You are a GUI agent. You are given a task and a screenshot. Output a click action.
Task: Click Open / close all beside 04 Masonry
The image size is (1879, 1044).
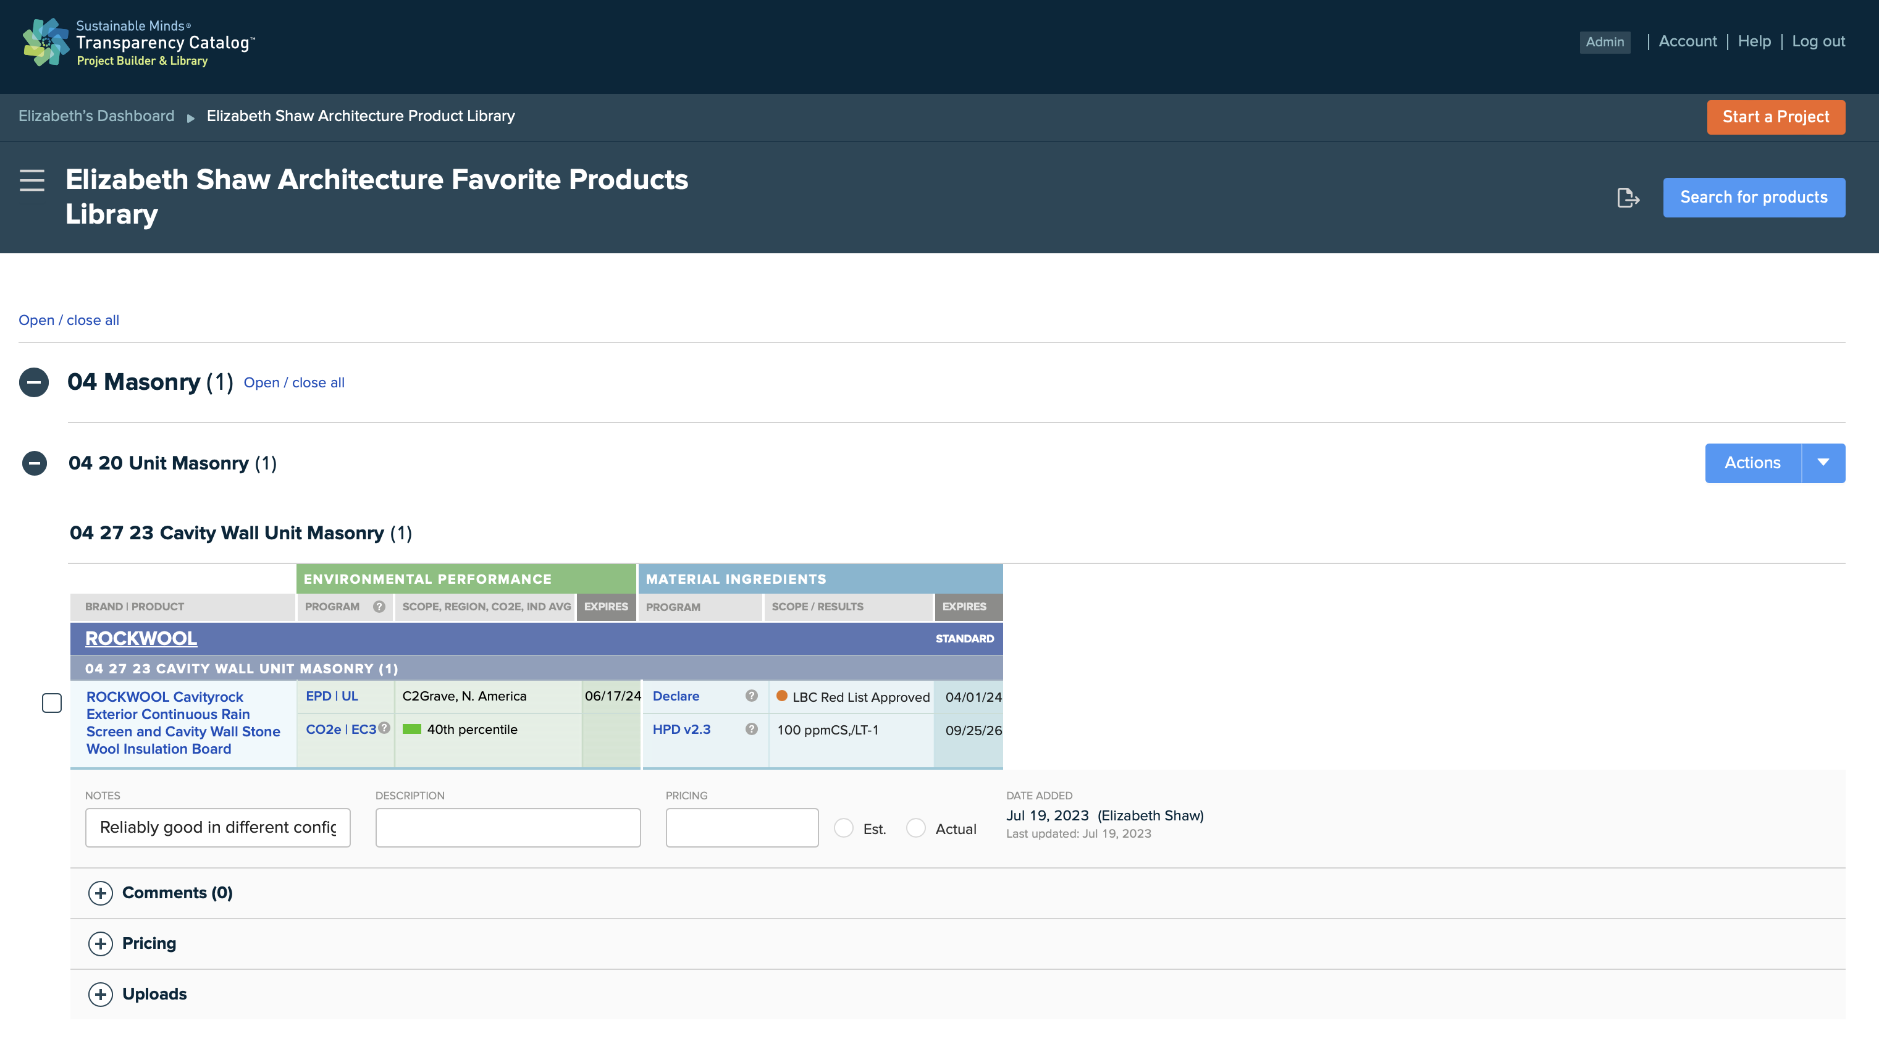tap(294, 383)
